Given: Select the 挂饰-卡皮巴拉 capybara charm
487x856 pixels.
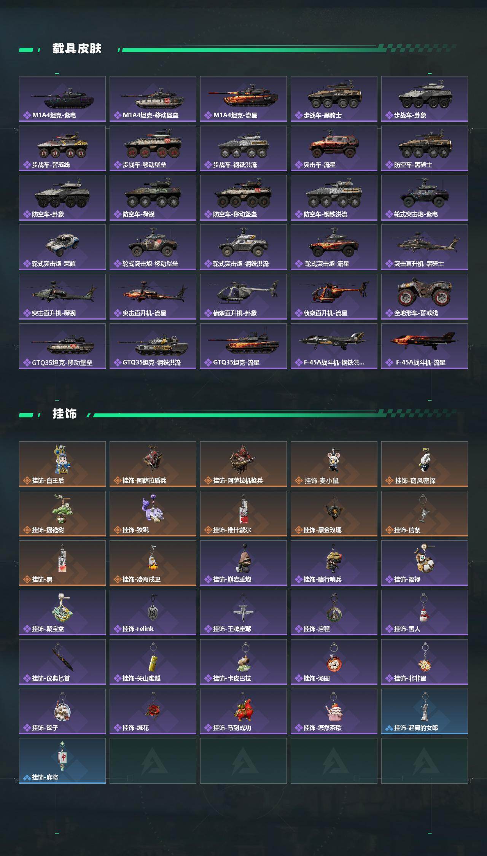Looking at the screenshot, I should pos(243,662).
